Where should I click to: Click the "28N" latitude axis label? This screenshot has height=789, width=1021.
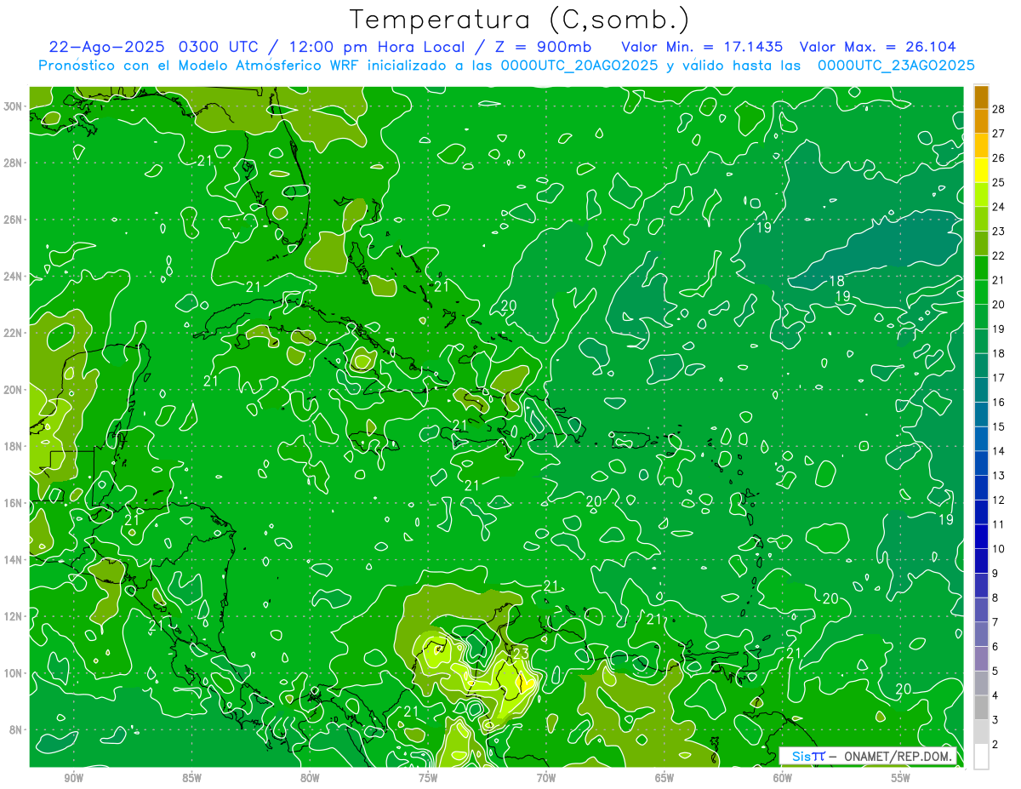point(14,163)
